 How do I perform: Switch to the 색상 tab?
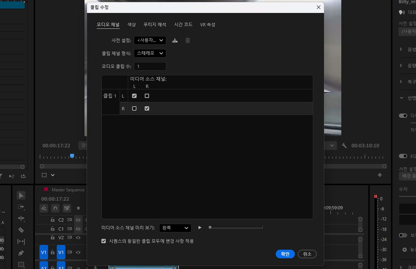coord(131,24)
